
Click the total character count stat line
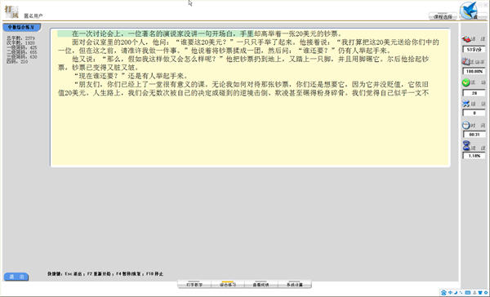[20, 38]
